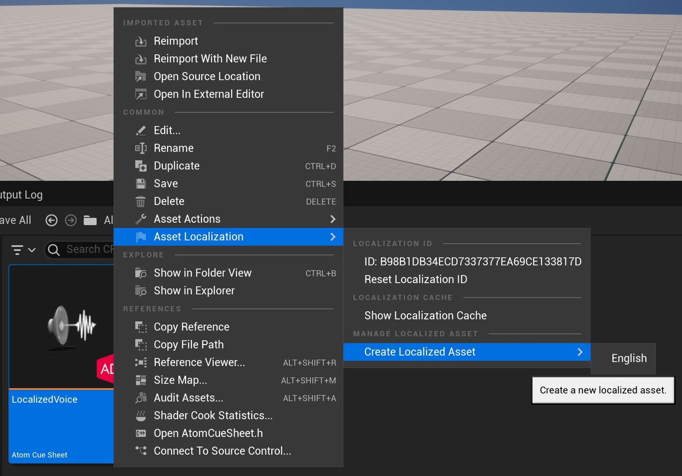The height and width of the screenshot is (476, 682).
Task: Select the wrench icon next to Asset Actions
Action: pyautogui.click(x=141, y=219)
